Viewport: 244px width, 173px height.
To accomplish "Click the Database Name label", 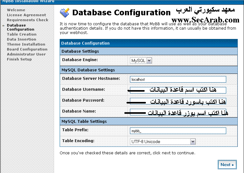I will pos(79,111).
